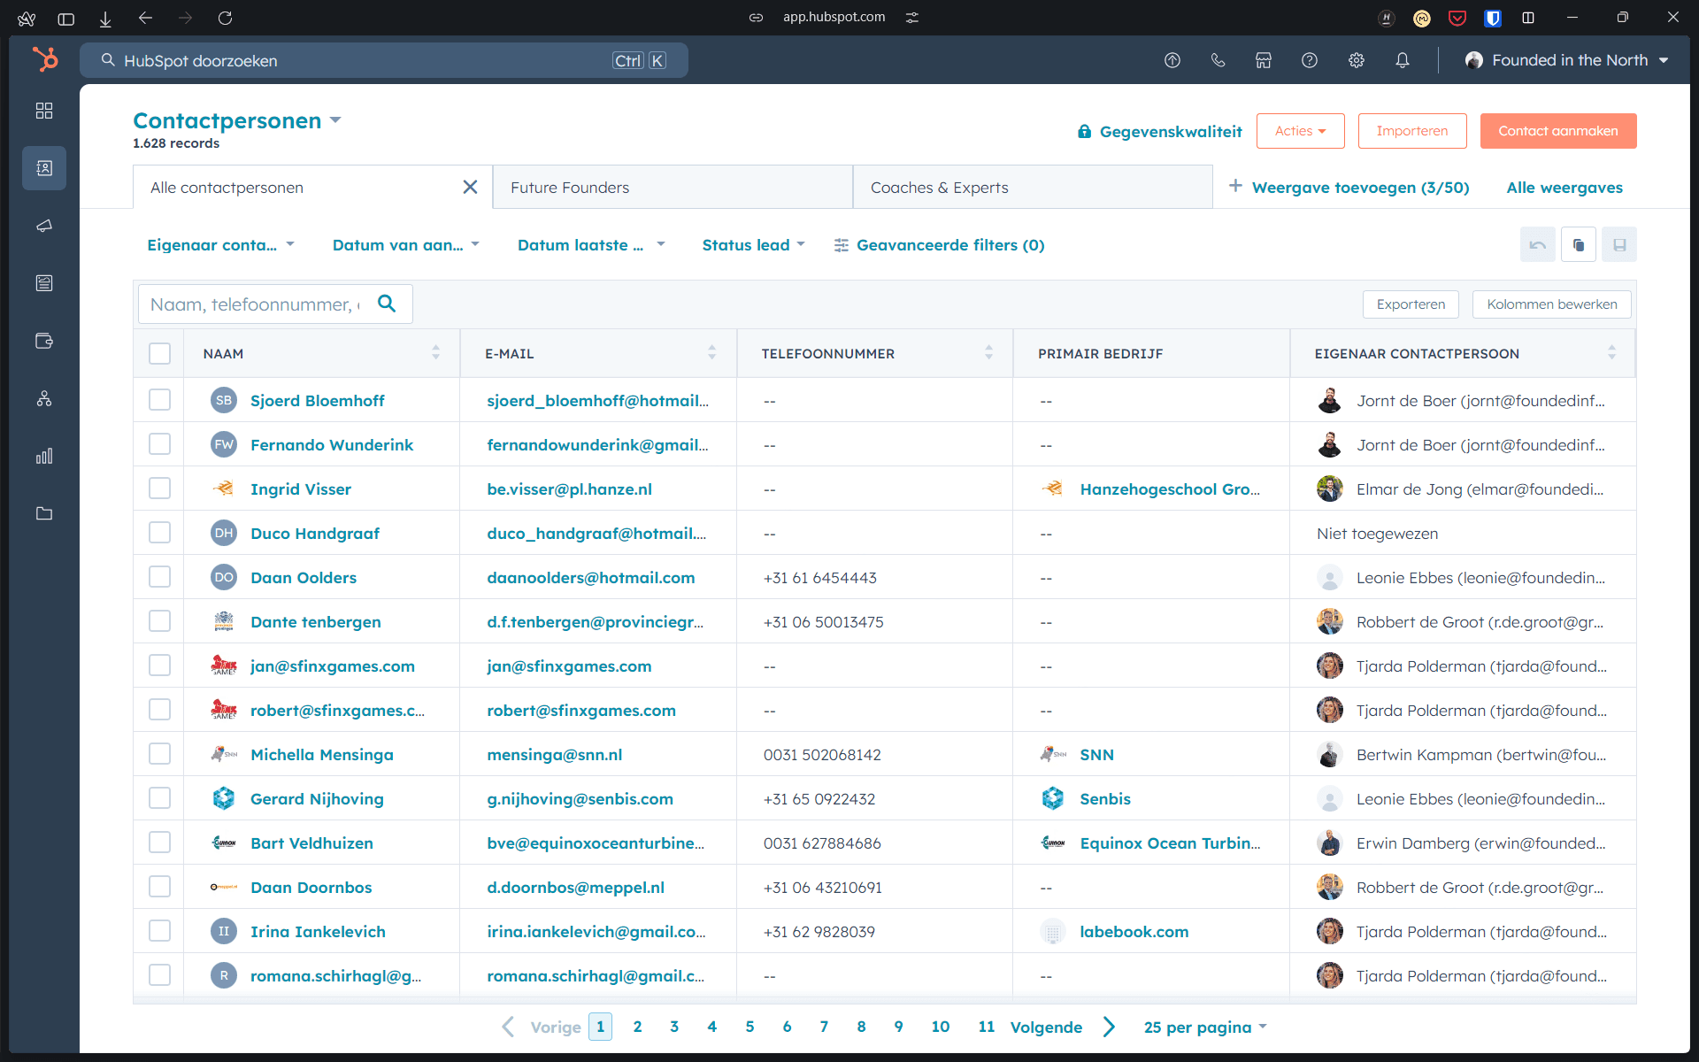Click the Importeren button
This screenshot has width=1699, height=1062.
(x=1412, y=131)
